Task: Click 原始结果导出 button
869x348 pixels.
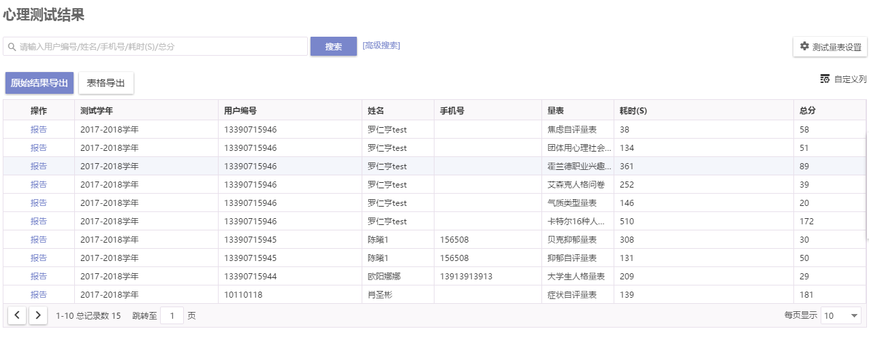Action: pyautogui.click(x=39, y=83)
